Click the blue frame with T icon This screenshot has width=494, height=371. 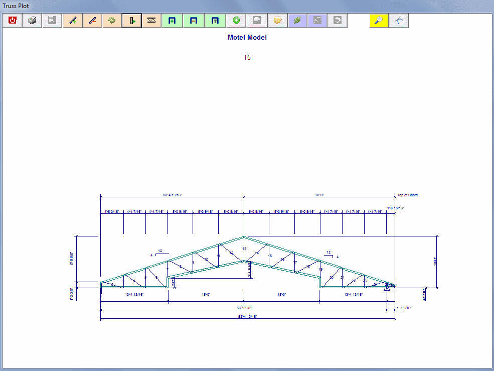(x=215, y=21)
